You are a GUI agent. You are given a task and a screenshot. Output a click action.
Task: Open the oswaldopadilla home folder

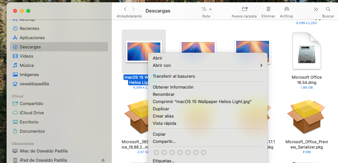point(59,84)
